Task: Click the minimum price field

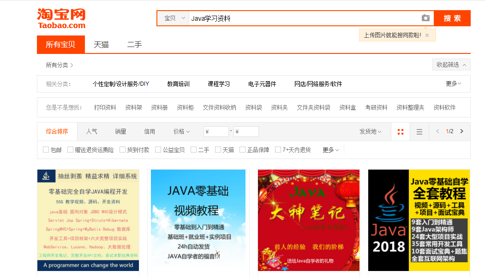Action: [216, 131]
